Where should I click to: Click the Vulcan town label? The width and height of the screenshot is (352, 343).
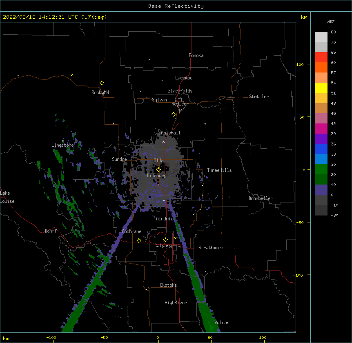222,323
